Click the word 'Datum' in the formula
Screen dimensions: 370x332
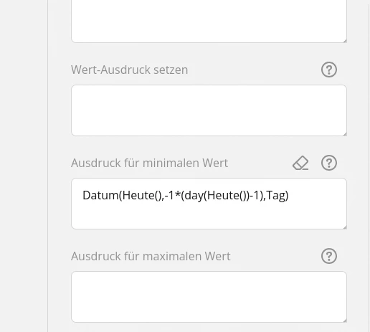pos(100,195)
